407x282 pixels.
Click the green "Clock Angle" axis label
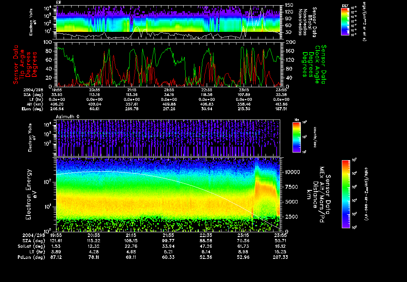pos(317,65)
